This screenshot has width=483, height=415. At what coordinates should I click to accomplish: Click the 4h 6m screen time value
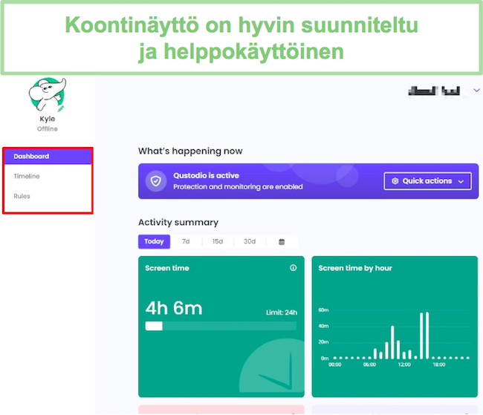(174, 308)
